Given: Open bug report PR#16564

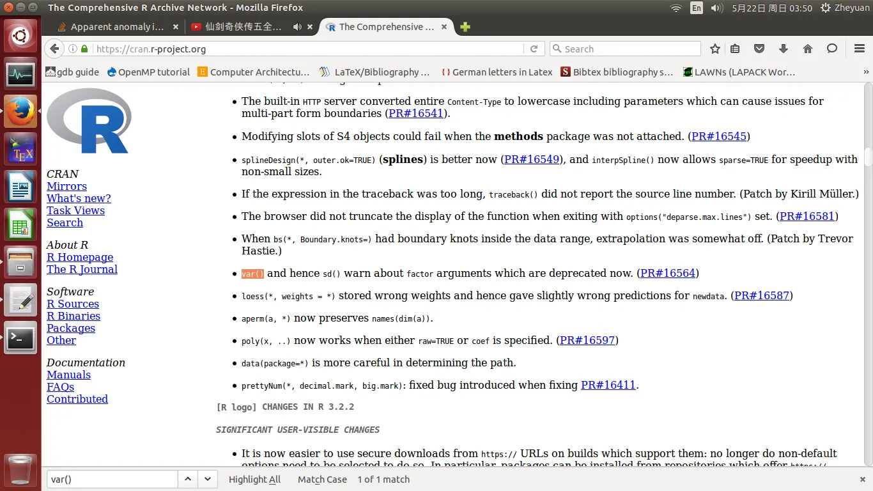Looking at the screenshot, I should [x=668, y=273].
